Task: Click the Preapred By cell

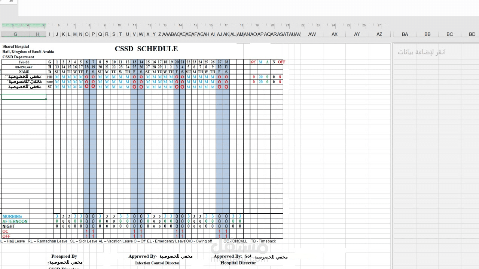Action: (x=64, y=256)
